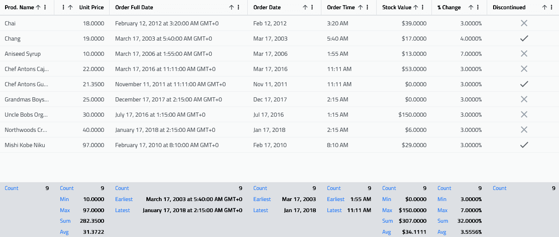
Task: Click the Avg $34.1111 summary value
Action: (x=414, y=232)
